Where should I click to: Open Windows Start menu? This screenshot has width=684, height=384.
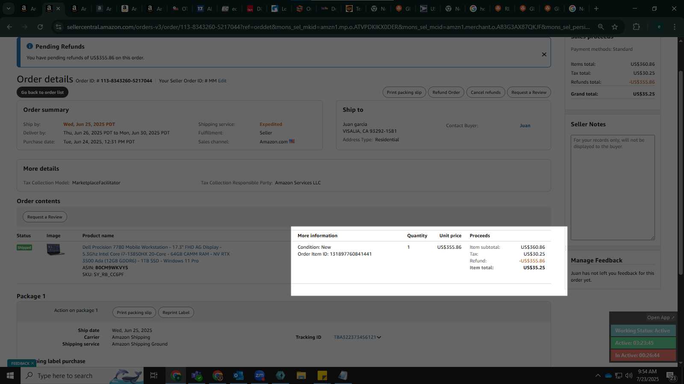(x=10, y=375)
